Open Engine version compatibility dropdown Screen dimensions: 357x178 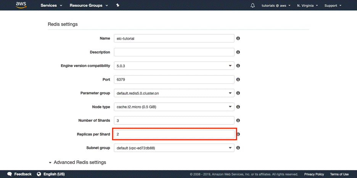[x=174, y=66]
